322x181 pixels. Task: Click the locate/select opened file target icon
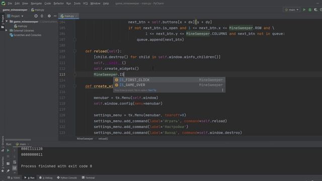click(x=36, y=16)
